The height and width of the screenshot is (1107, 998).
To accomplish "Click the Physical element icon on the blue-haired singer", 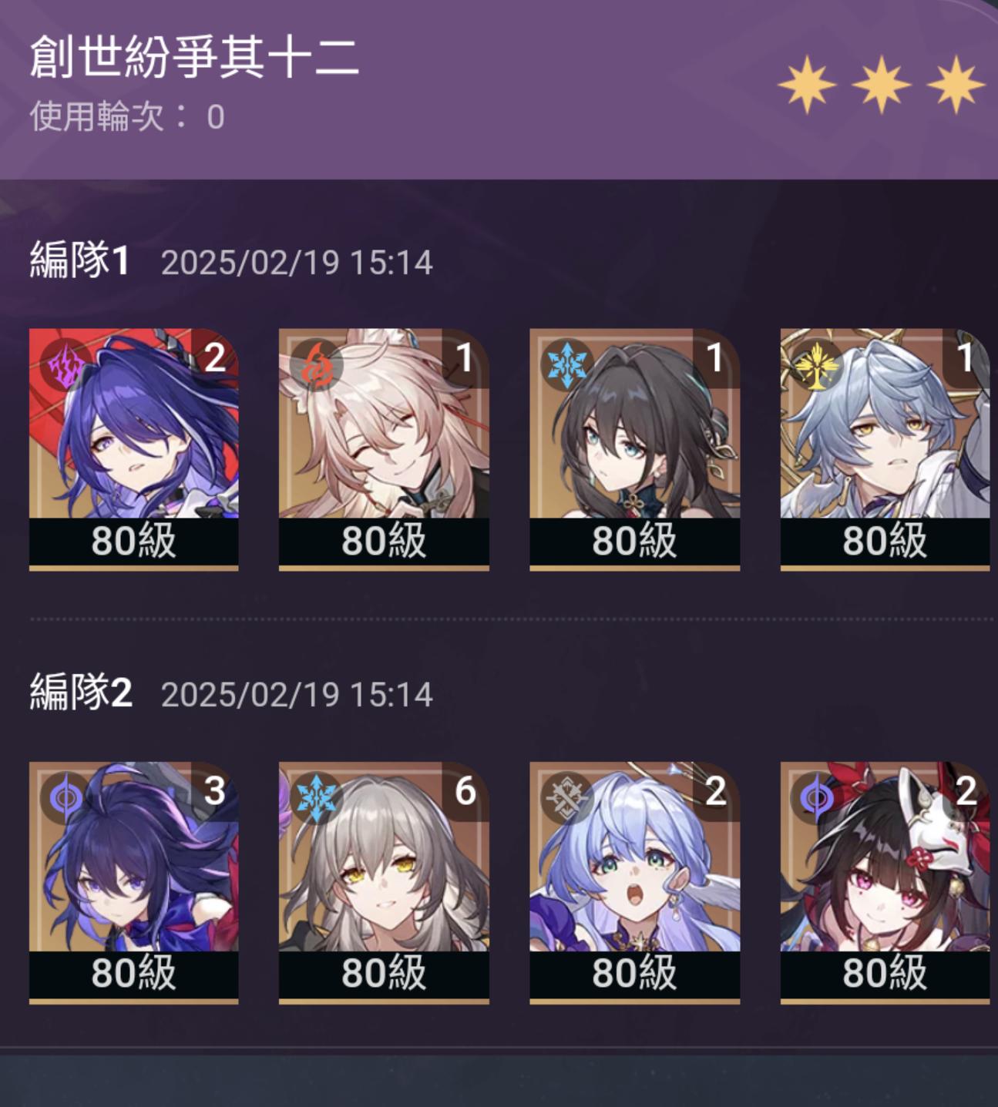I will pyautogui.click(x=566, y=797).
